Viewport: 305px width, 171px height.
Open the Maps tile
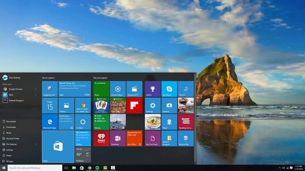169,122
